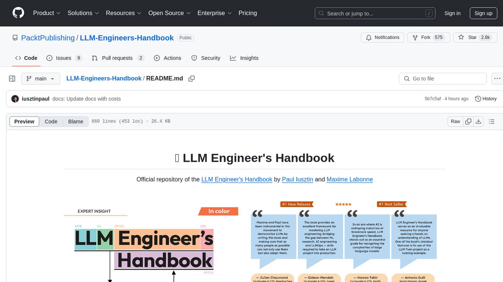Select the Preview view toggle
The height and width of the screenshot is (282, 503).
24,121
